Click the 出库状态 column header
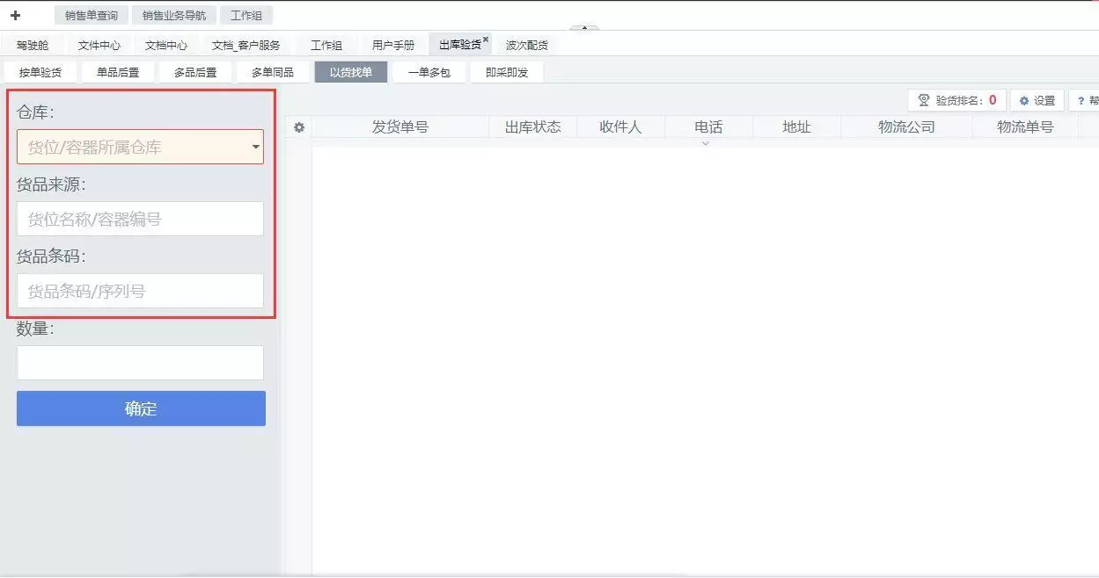This screenshot has width=1099, height=578. click(532, 127)
